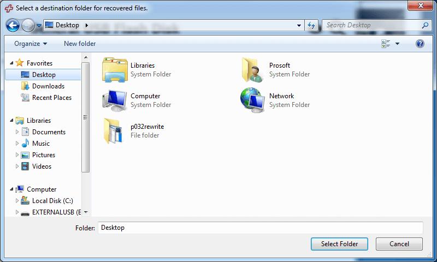Expand the Local Disk (C:) node

(x=17, y=201)
